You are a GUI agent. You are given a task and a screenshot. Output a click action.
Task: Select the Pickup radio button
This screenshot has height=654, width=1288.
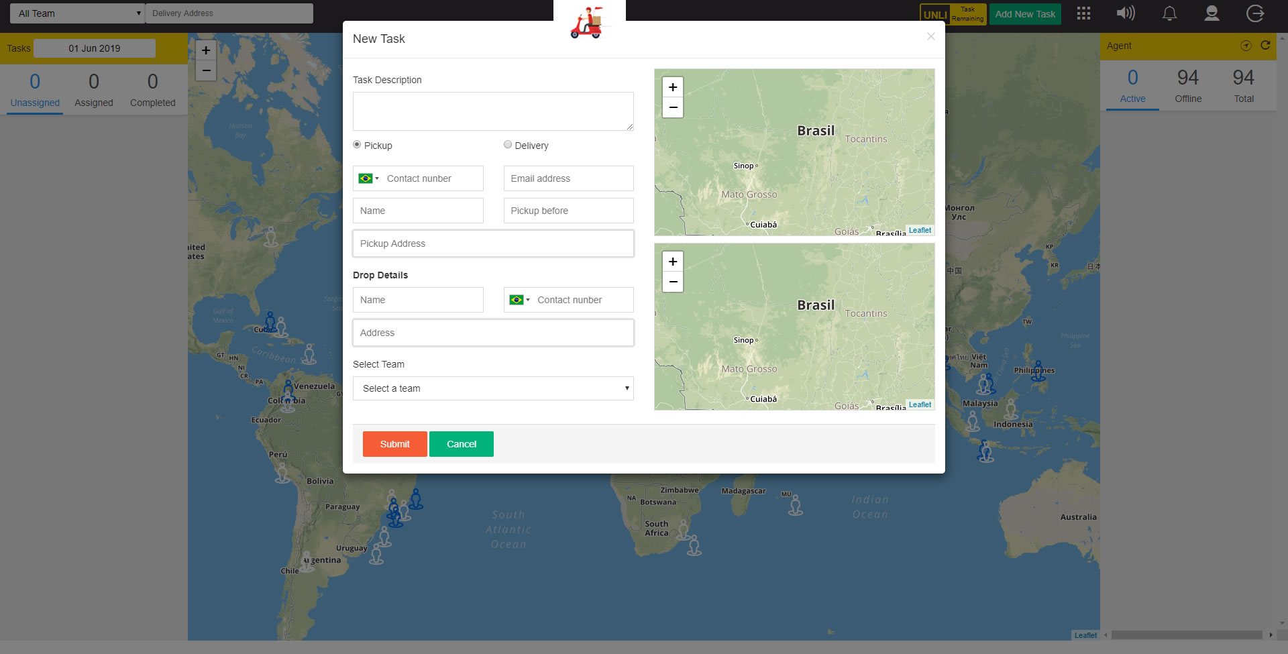[x=357, y=144]
